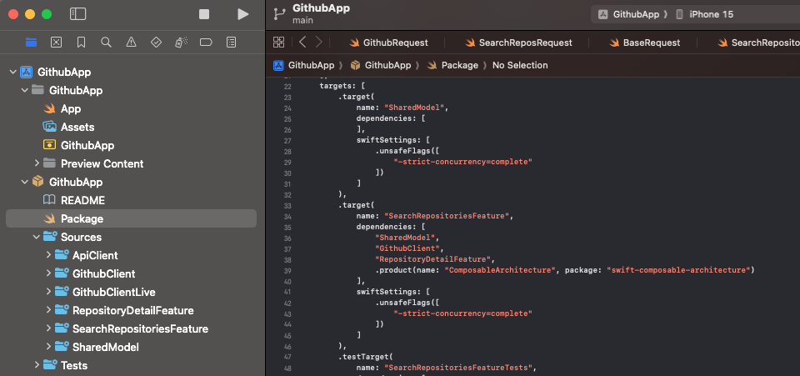Switch to the SearchReposRequest tab
The height and width of the screenshot is (376, 800).
click(x=518, y=43)
